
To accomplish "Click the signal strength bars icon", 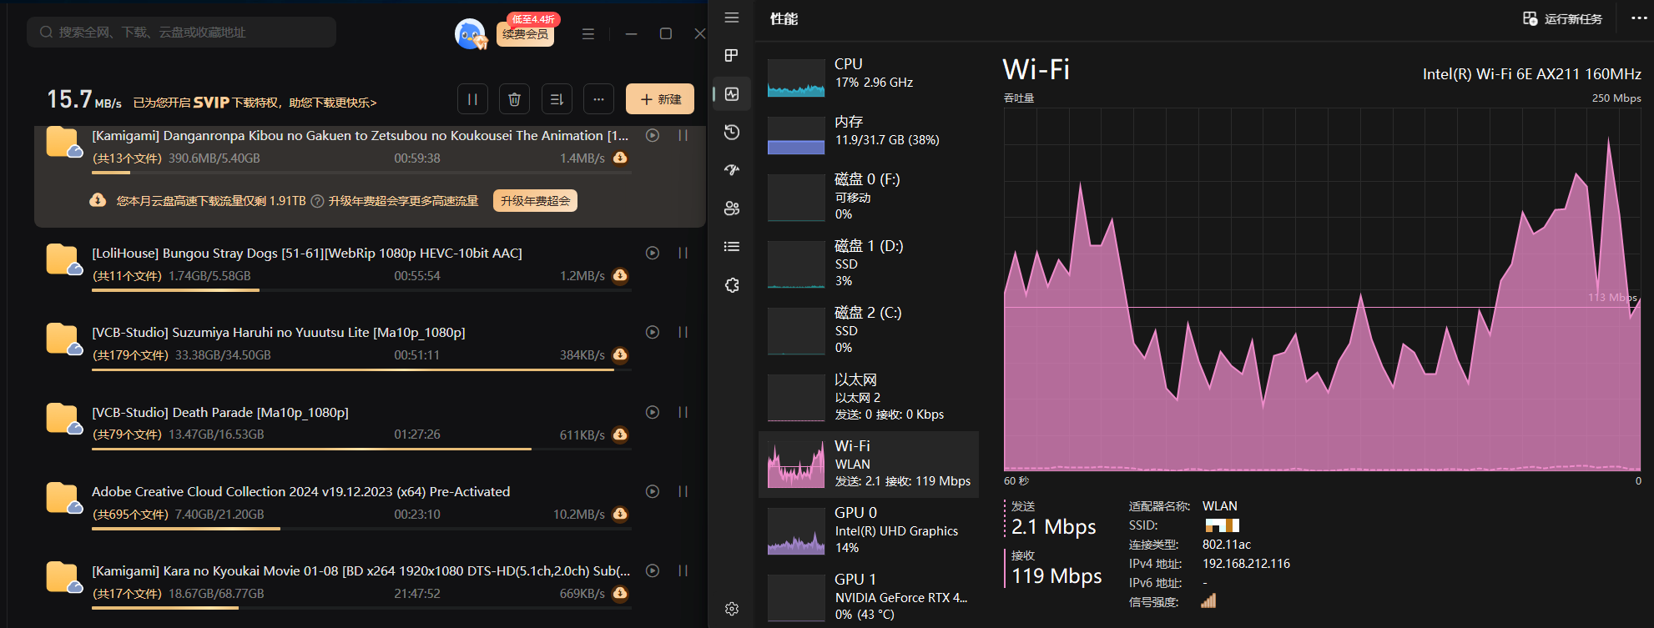I will pos(1208,600).
